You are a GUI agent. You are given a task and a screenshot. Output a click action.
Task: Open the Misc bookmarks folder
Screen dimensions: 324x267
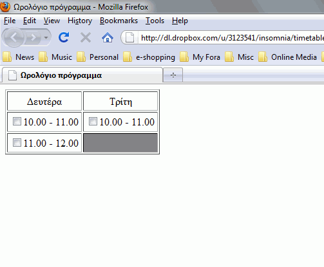tap(239, 57)
